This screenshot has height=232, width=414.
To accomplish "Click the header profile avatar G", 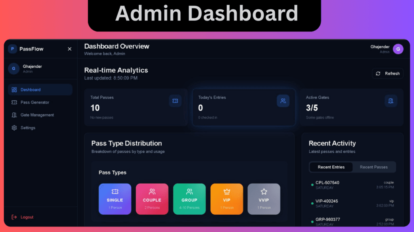I will [x=398, y=49].
